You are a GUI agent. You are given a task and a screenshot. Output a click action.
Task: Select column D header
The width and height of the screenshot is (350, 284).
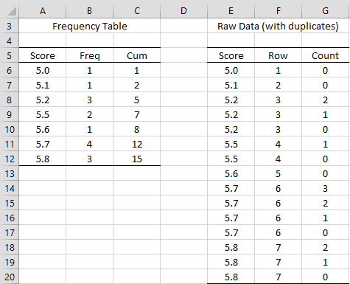pyautogui.click(x=183, y=11)
